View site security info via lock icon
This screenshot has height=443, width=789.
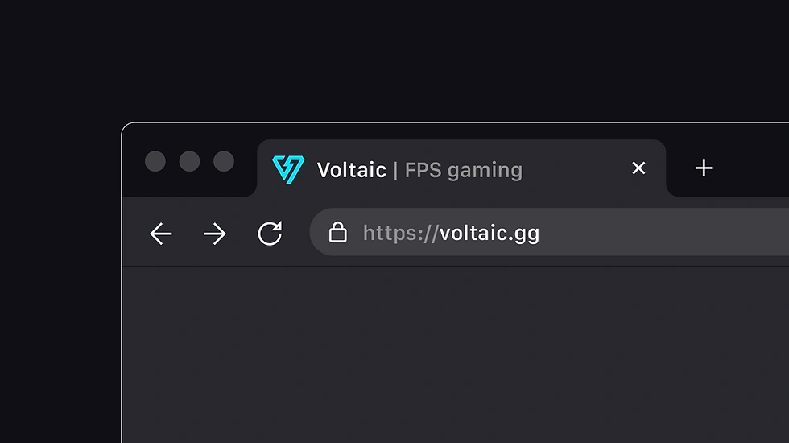point(338,234)
